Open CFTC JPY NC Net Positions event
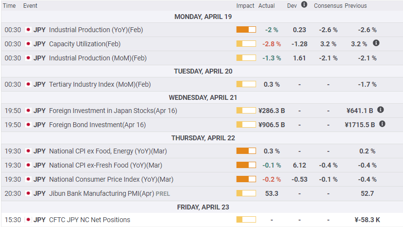 click(x=90, y=220)
